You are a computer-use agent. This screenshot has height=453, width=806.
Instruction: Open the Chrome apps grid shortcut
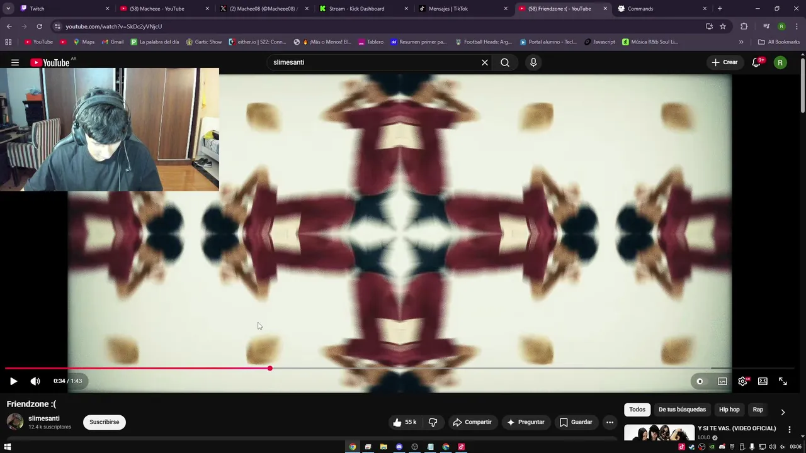(8, 42)
